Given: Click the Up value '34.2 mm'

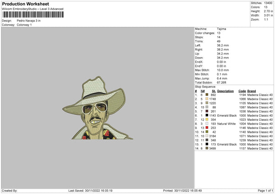Looking at the screenshot, I should (x=223, y=54).
